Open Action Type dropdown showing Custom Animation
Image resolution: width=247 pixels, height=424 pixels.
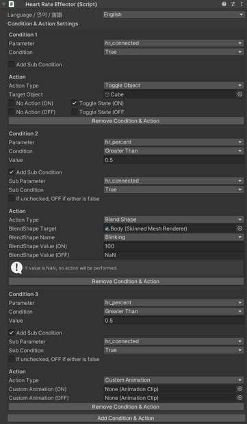pos(174,380)
